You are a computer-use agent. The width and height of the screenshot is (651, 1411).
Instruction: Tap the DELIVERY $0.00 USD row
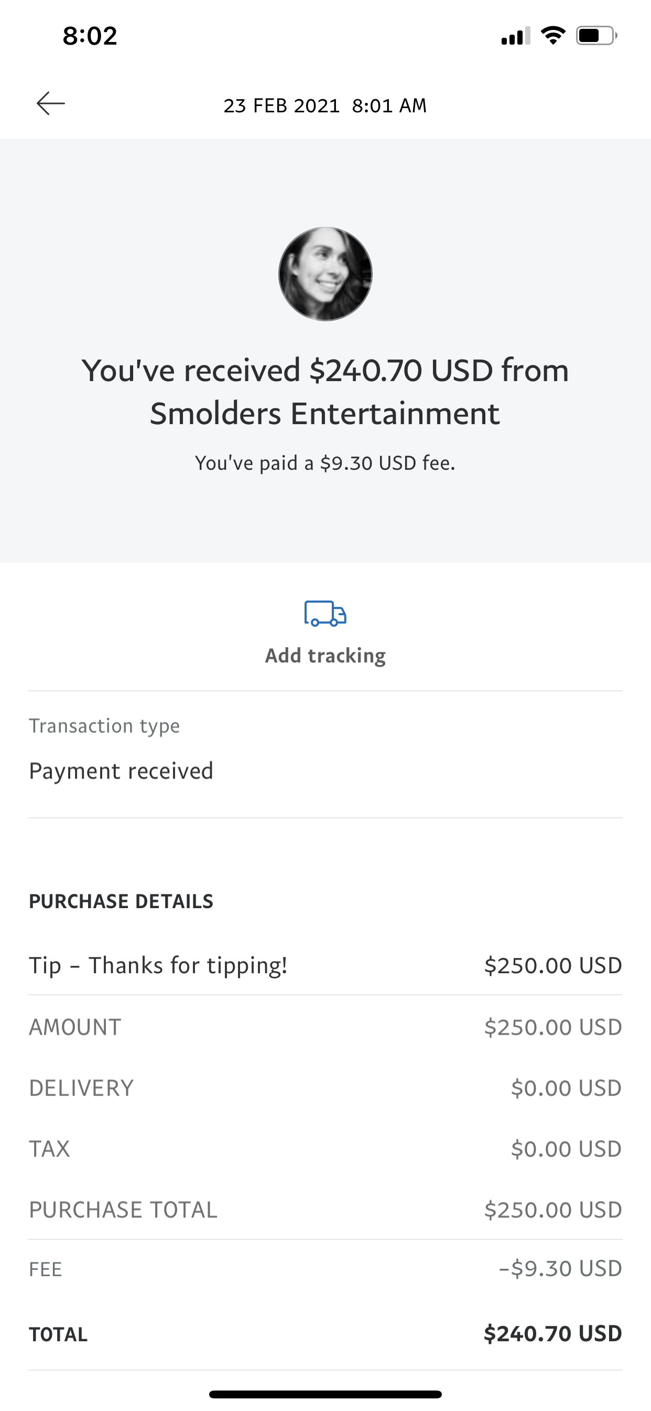coord(325,1088)
